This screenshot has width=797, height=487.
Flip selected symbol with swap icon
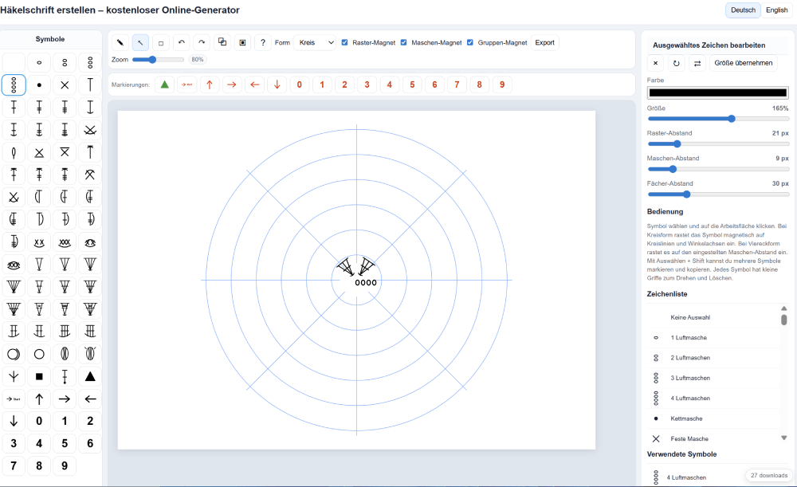click(697, 63)
